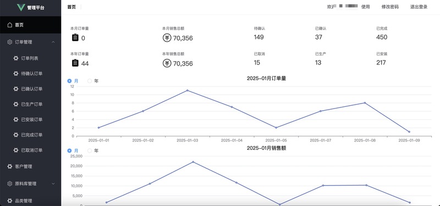Viewport: 440px width, 206px height.
Task: Open 已完成订单 submenu item
Action: click(31, 135)
